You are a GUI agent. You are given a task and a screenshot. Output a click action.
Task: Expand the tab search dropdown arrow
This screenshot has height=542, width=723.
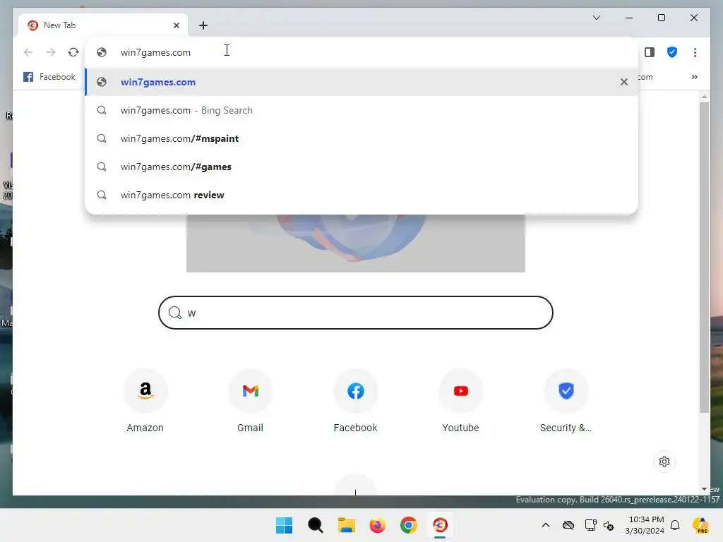point(596,18)
